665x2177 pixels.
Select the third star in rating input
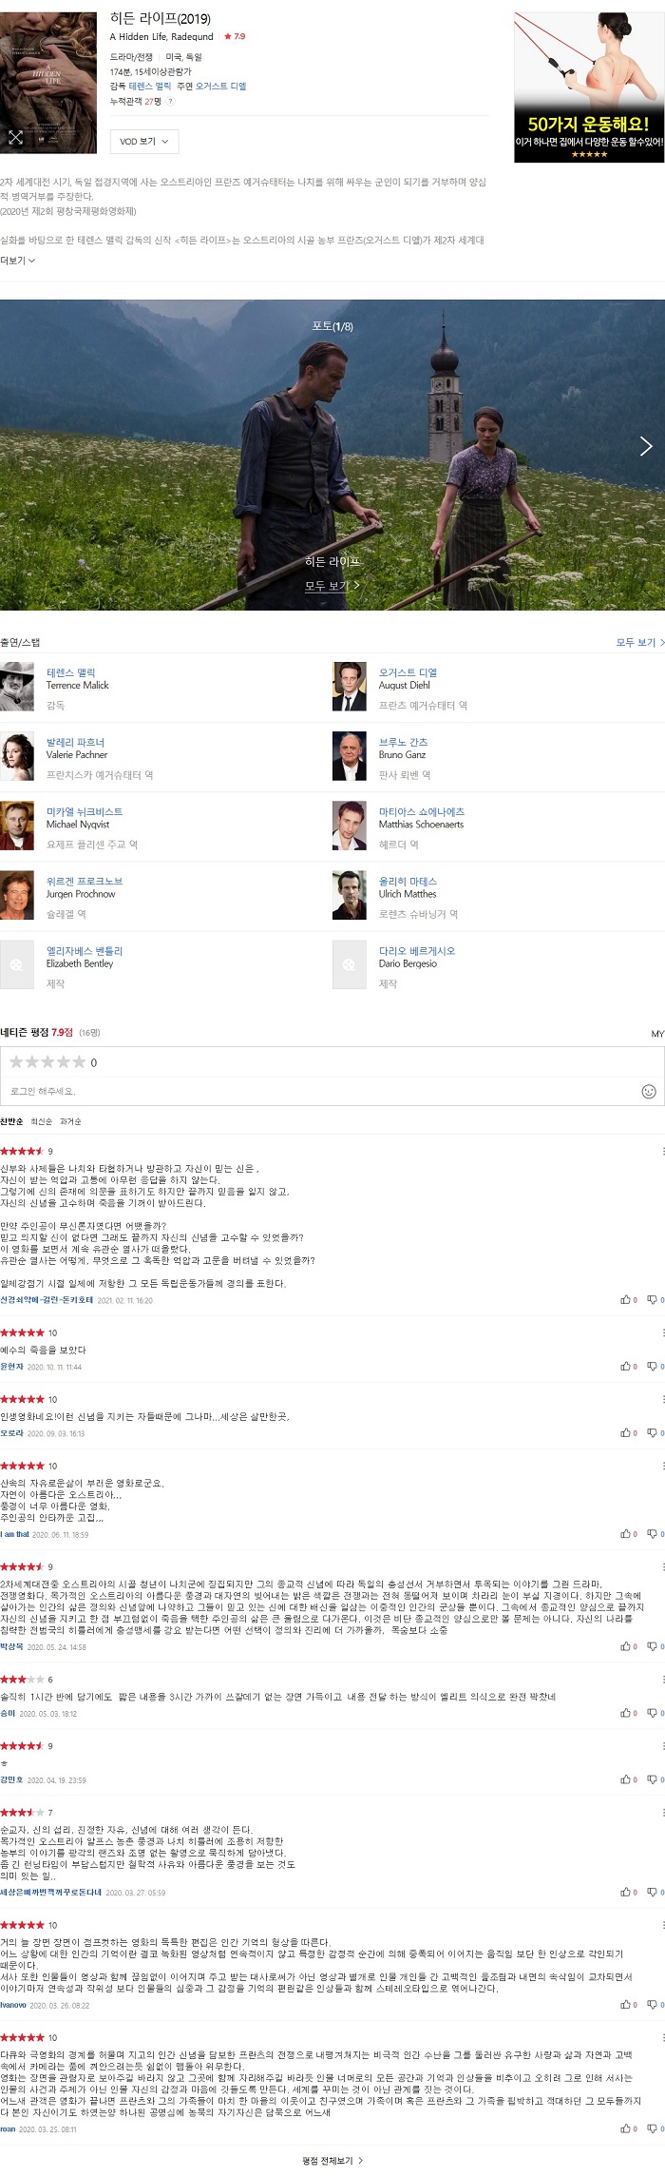(47, 1061)
